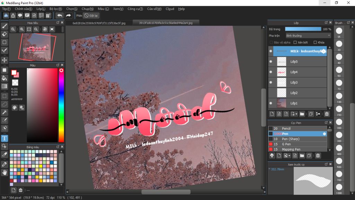Screen dimensions: 355x200
Task: Hide the MILk- ledoanthuylinh text layer
Action: tap(270, 51)
